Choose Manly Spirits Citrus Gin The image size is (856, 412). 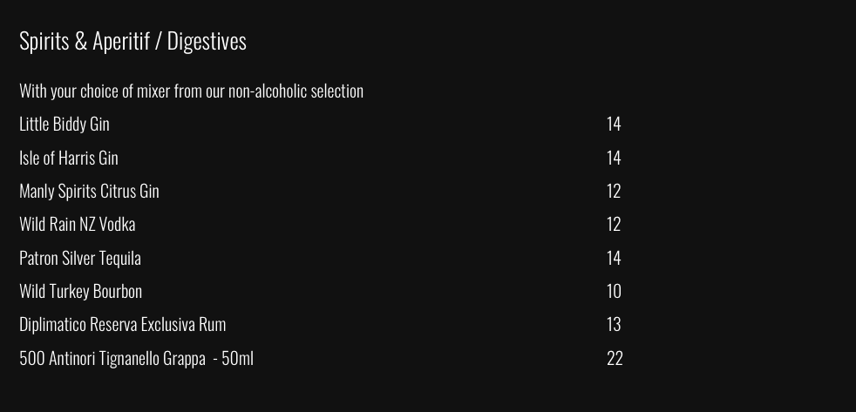coord(89,191)
